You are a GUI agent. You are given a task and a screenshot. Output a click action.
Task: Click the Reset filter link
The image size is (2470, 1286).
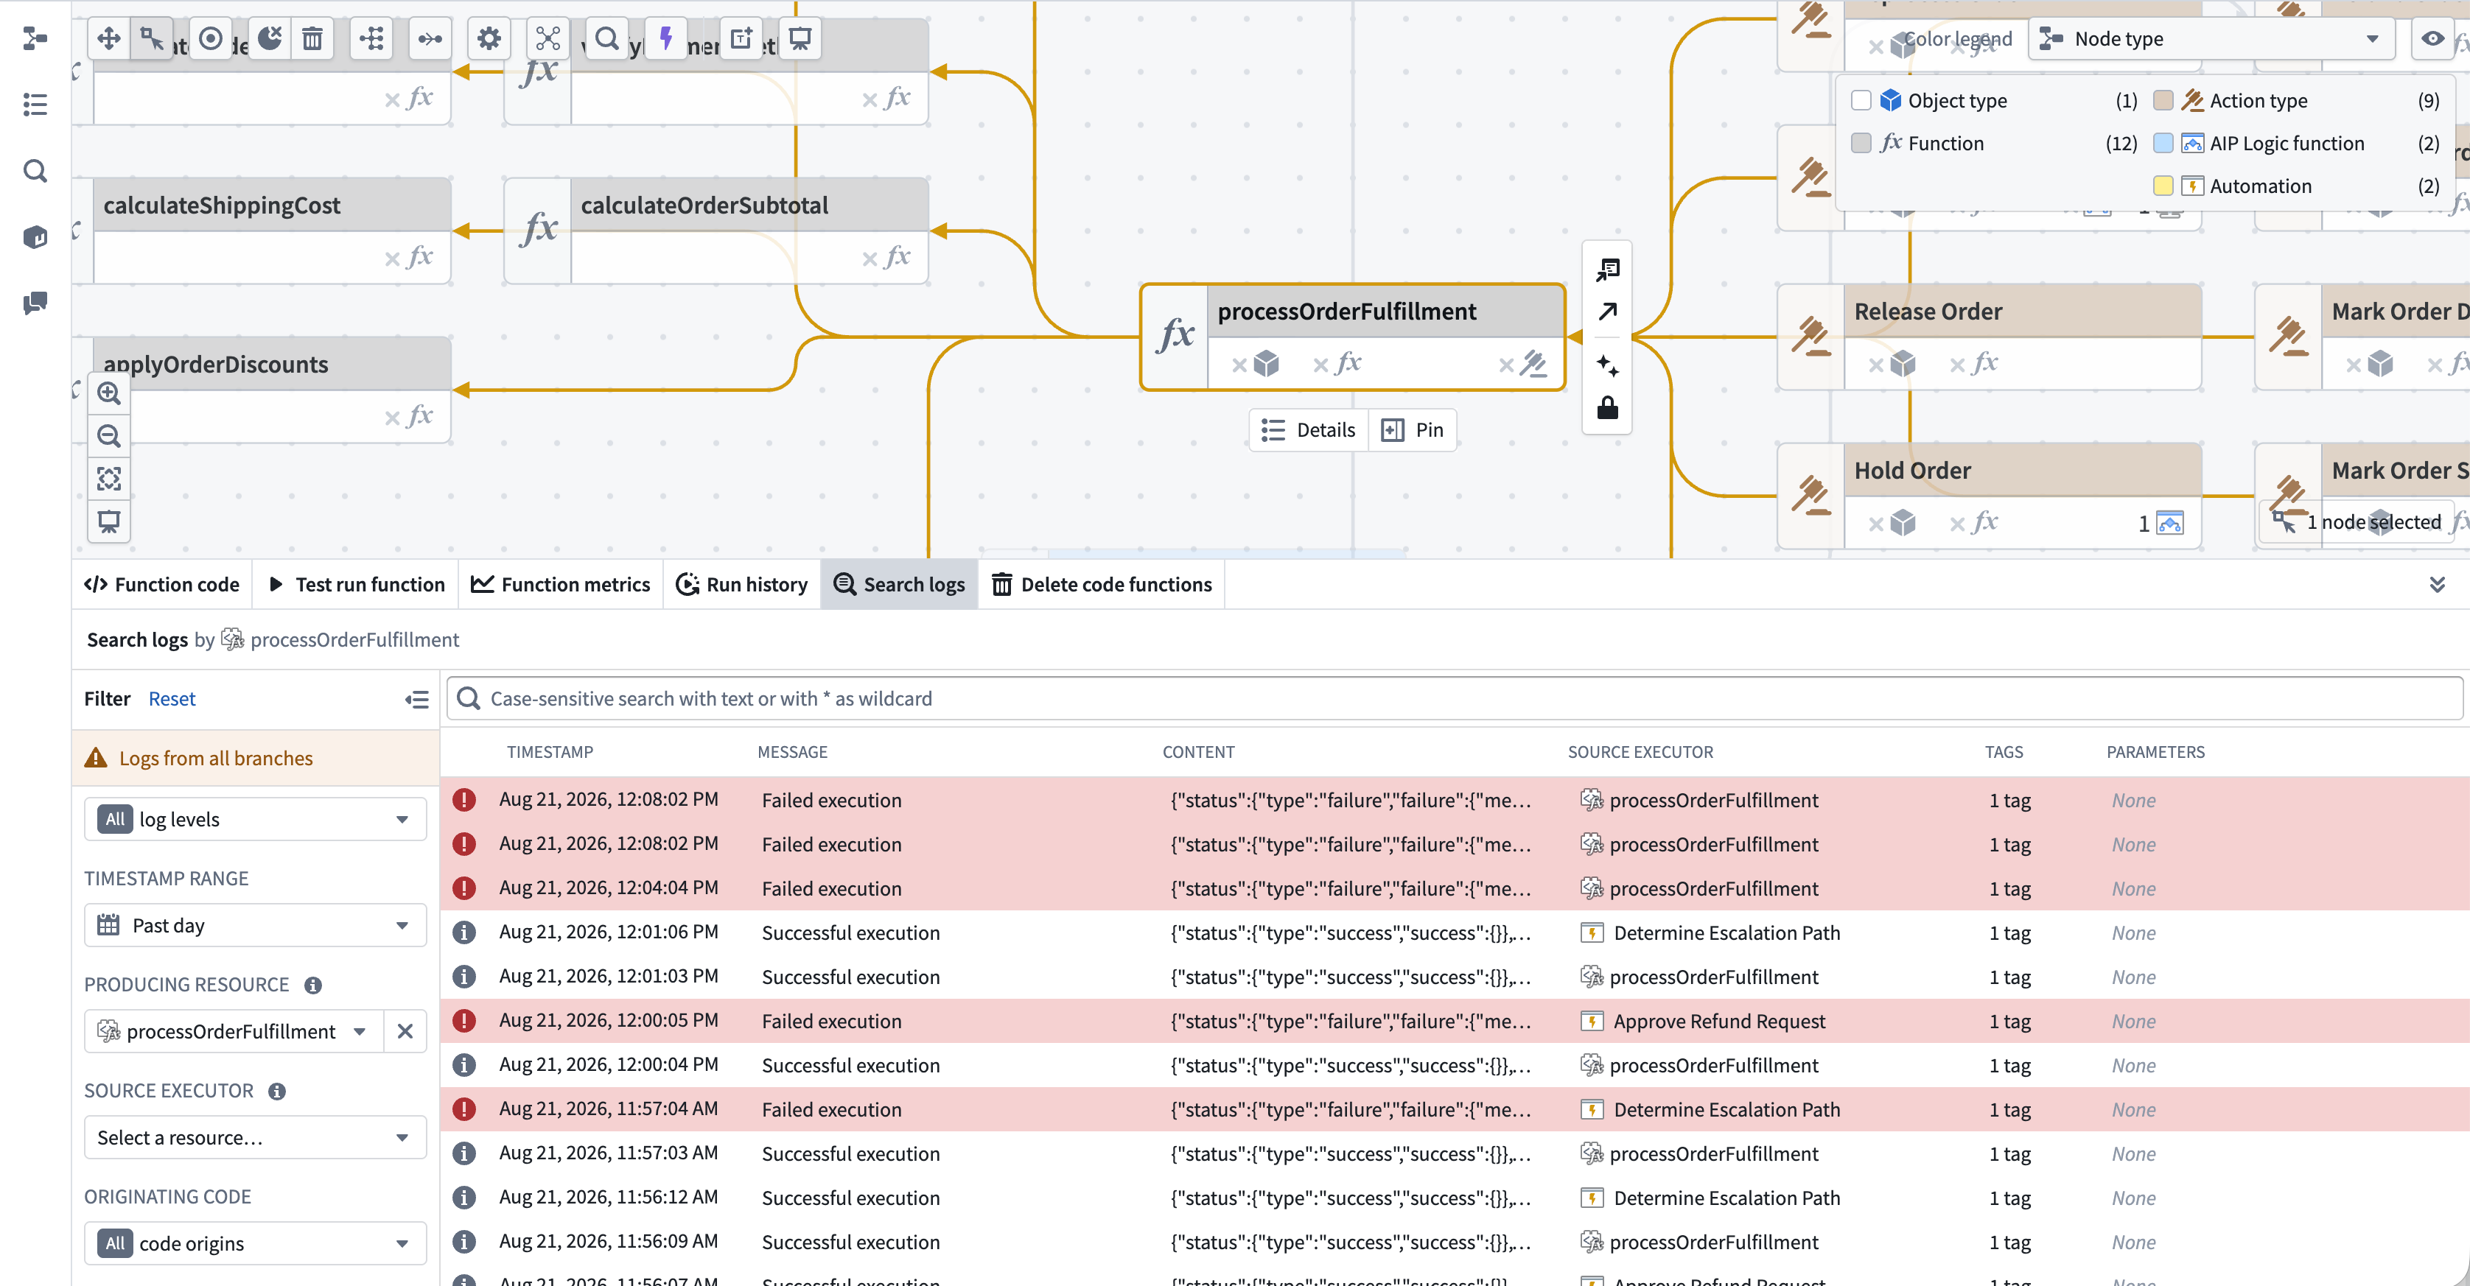[172, 698]
